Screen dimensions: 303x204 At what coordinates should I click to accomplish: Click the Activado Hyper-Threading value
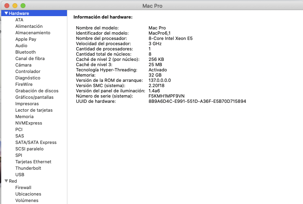coord(158,70)
